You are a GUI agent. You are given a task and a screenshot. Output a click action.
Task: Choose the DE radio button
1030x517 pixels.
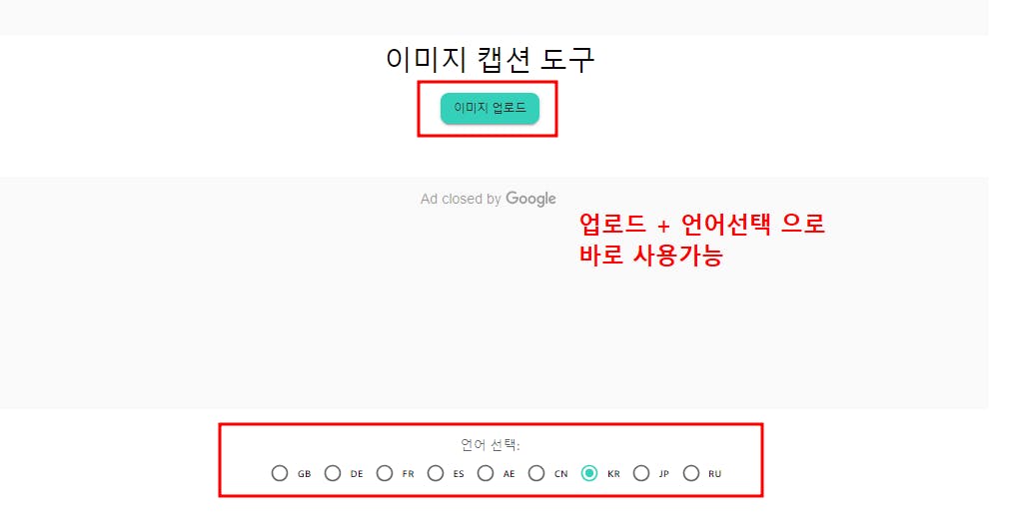coord(333,473)
